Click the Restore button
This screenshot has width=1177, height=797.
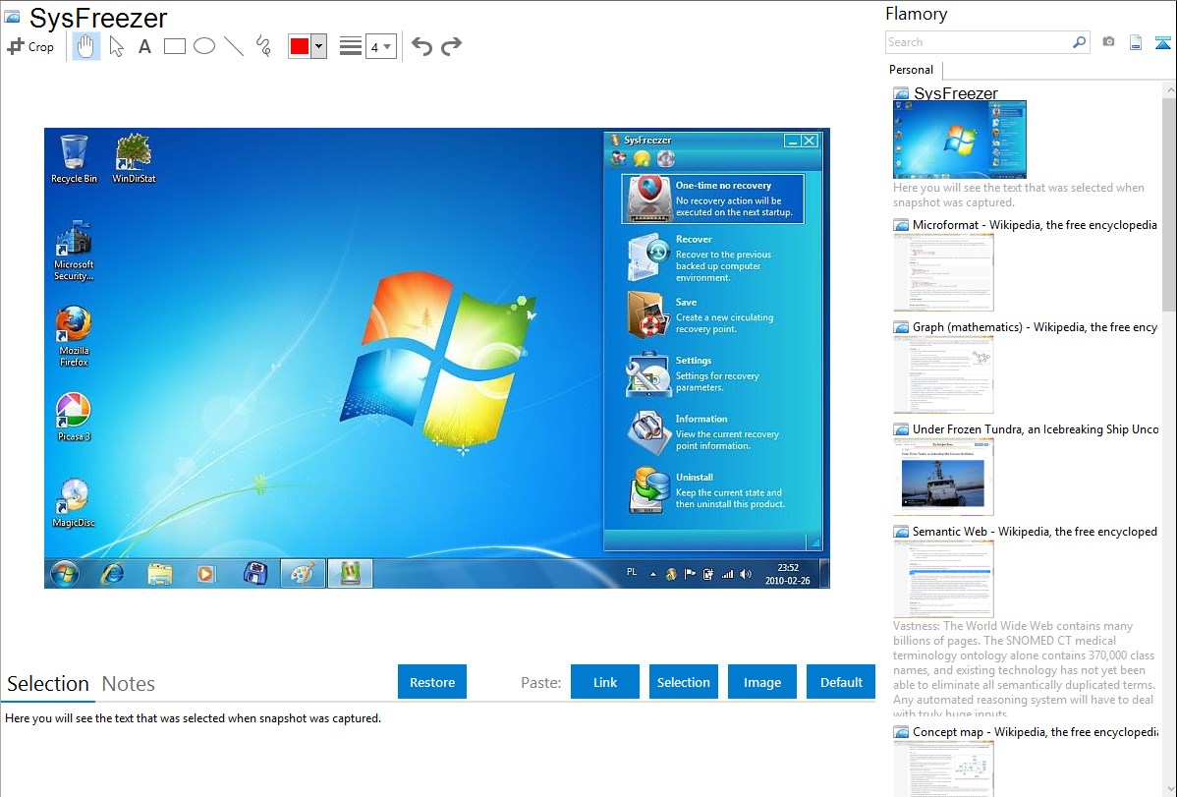pos(432,682)
